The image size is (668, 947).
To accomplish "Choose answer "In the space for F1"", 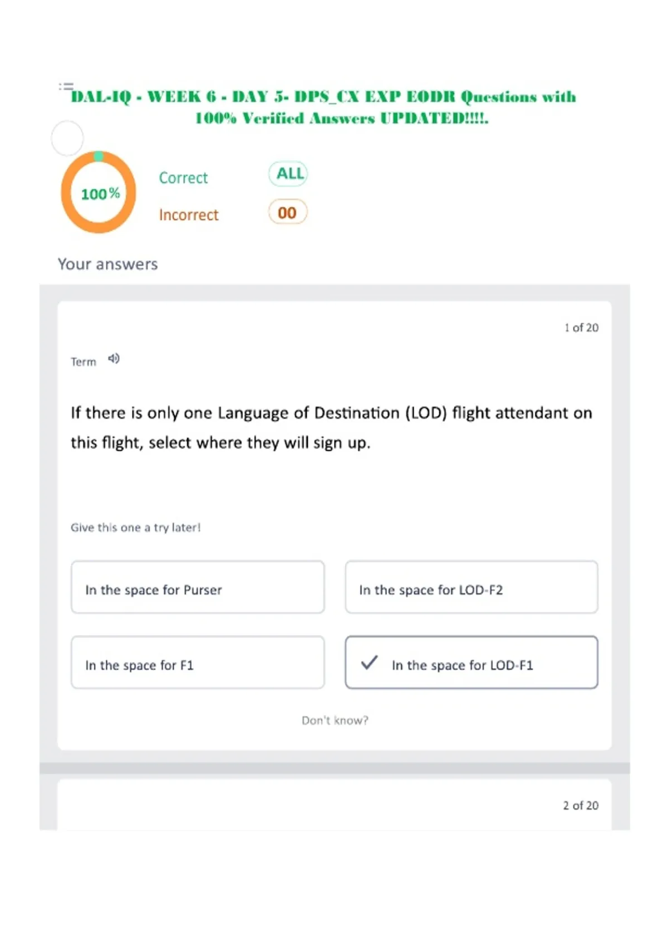I will [198, 662].
